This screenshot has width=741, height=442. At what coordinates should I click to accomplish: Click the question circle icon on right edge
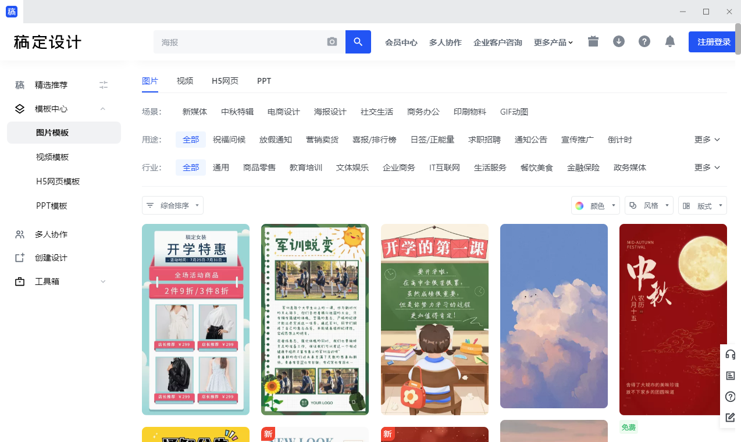pyautogui.click(x=729, y=396)
